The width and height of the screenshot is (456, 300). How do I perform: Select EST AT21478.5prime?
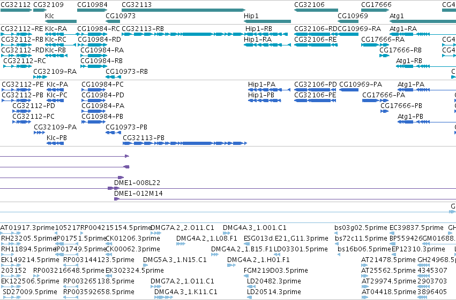388,260
